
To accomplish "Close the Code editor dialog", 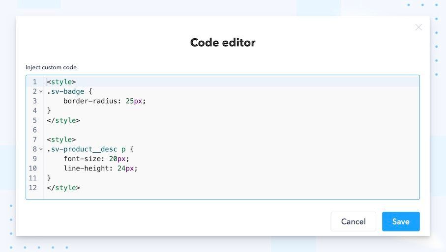I will pyautogui.click(x=418, y=28).
